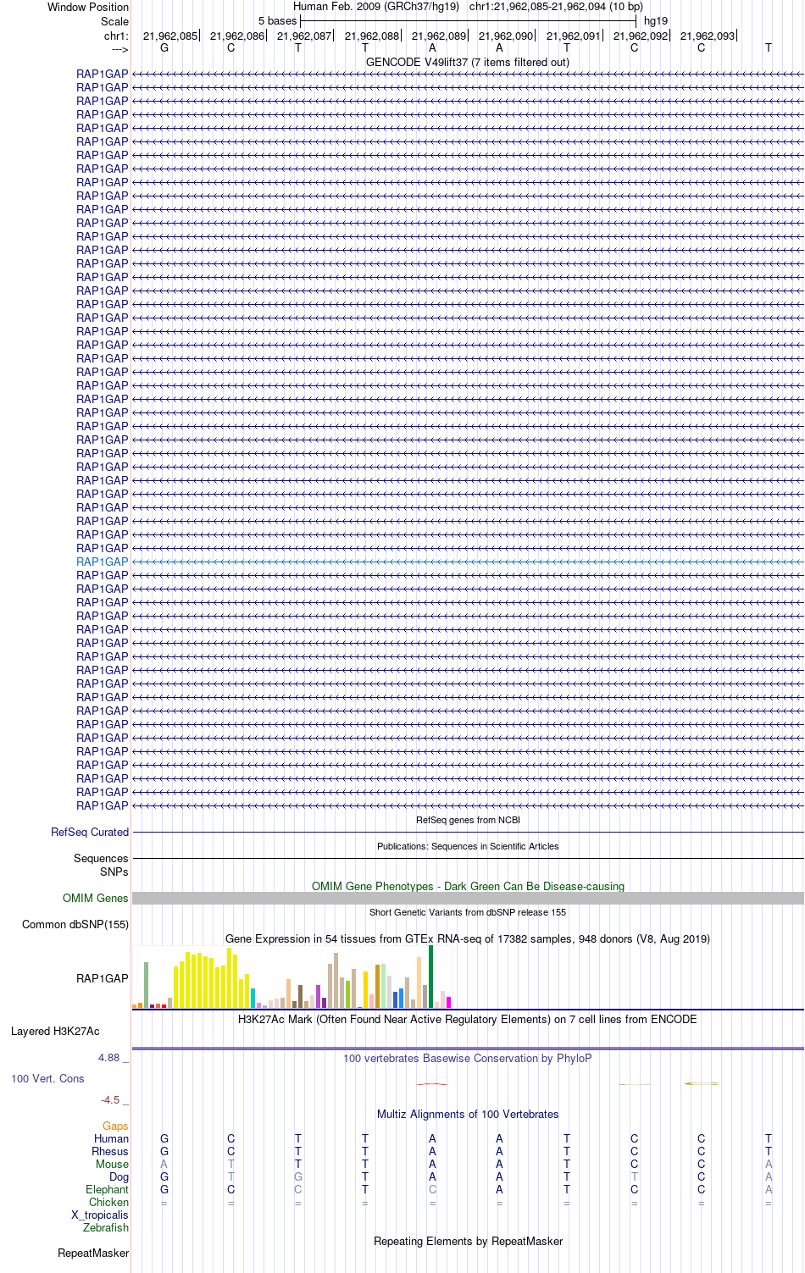
Task: Click the cyan bar in GTEx chart
Action: [253, 998]
